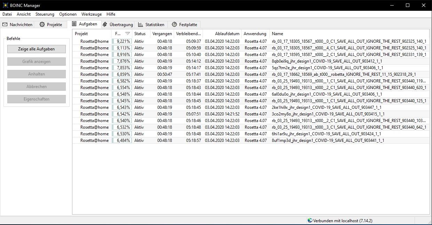Open Statistiken via its bar chart icon
This screenshot has width=432, height=225.
tap(141, 24)
